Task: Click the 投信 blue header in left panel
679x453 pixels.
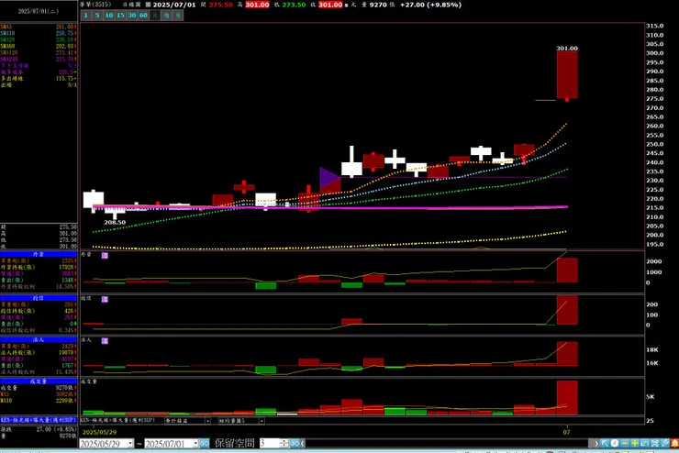Action: point(39,299)
